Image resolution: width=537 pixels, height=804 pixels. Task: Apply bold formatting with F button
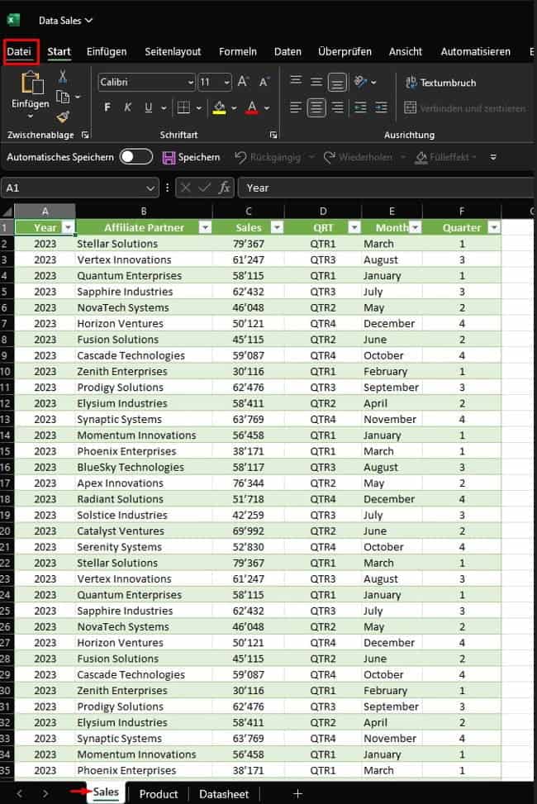click(x=107, y=107)
